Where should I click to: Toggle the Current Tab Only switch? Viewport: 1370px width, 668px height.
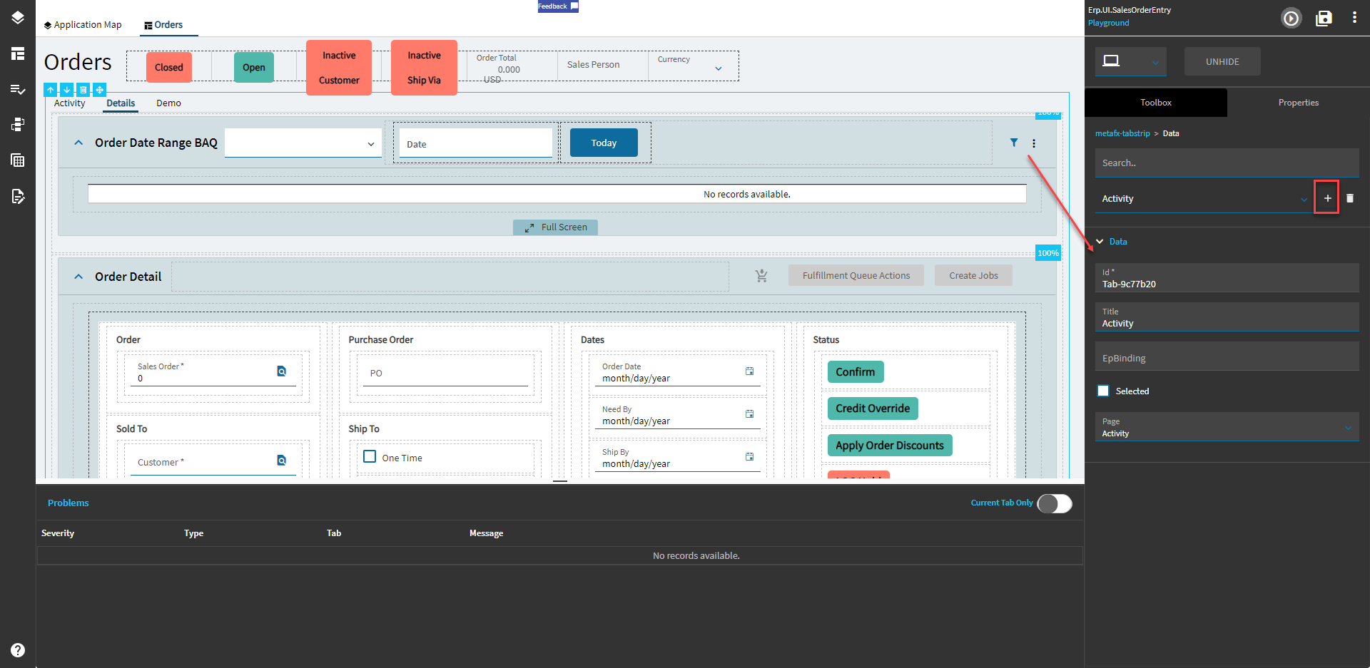[1055, 503]
